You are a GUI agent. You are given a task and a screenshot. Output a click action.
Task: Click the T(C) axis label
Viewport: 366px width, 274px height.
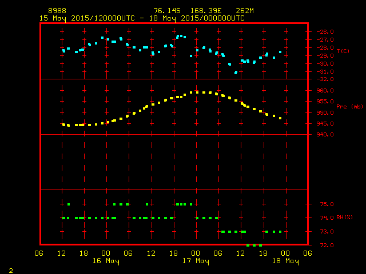click(x=343, y=51)
